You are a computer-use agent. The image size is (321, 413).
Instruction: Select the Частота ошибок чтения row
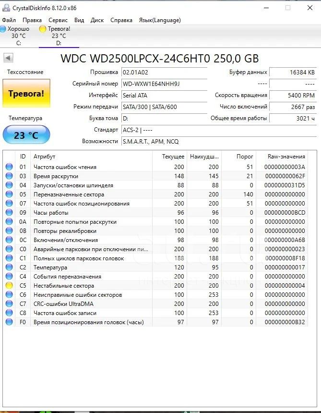tap(155, 167)
